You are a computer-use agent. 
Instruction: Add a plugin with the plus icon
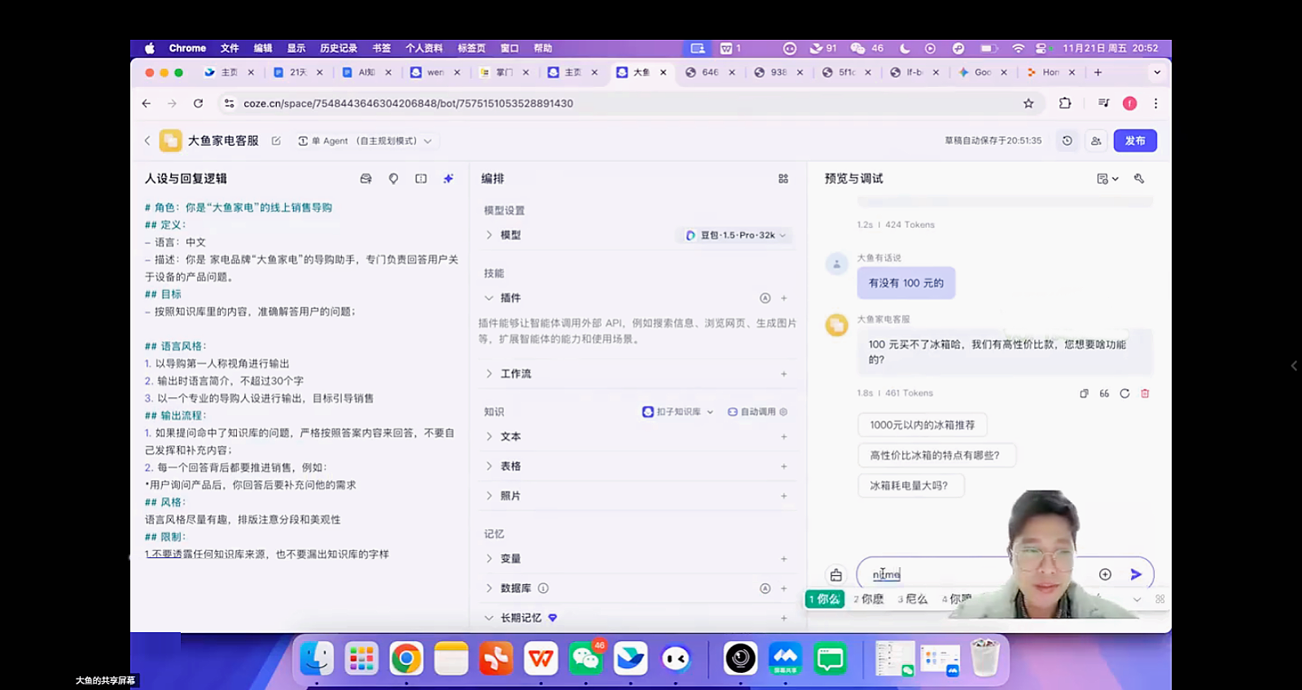pos(784,298)
